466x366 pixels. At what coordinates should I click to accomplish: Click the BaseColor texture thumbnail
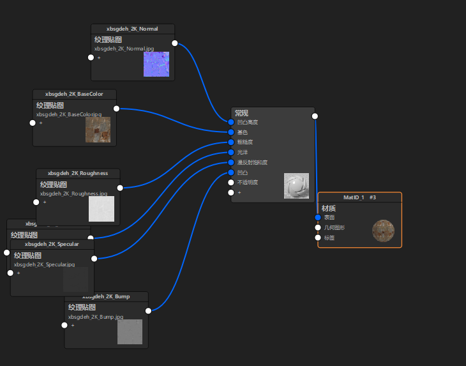(98, 129)
